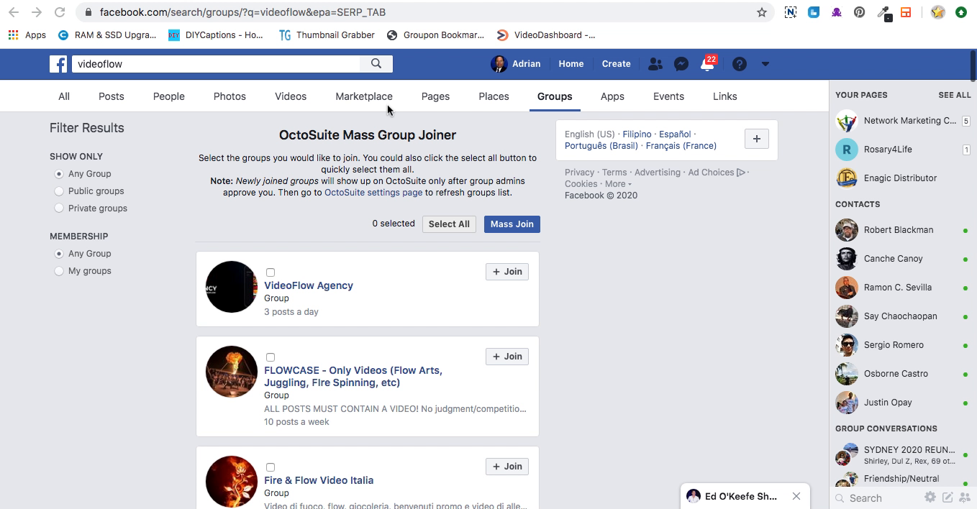Switch to the Marketplace tab
This screenshot has width=977, height=509.
[364, 96]
